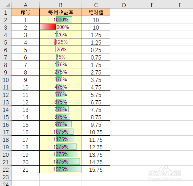Click the 每月收益率 header cell
This screenshot has height=186, width=193.
pos(61,12)
